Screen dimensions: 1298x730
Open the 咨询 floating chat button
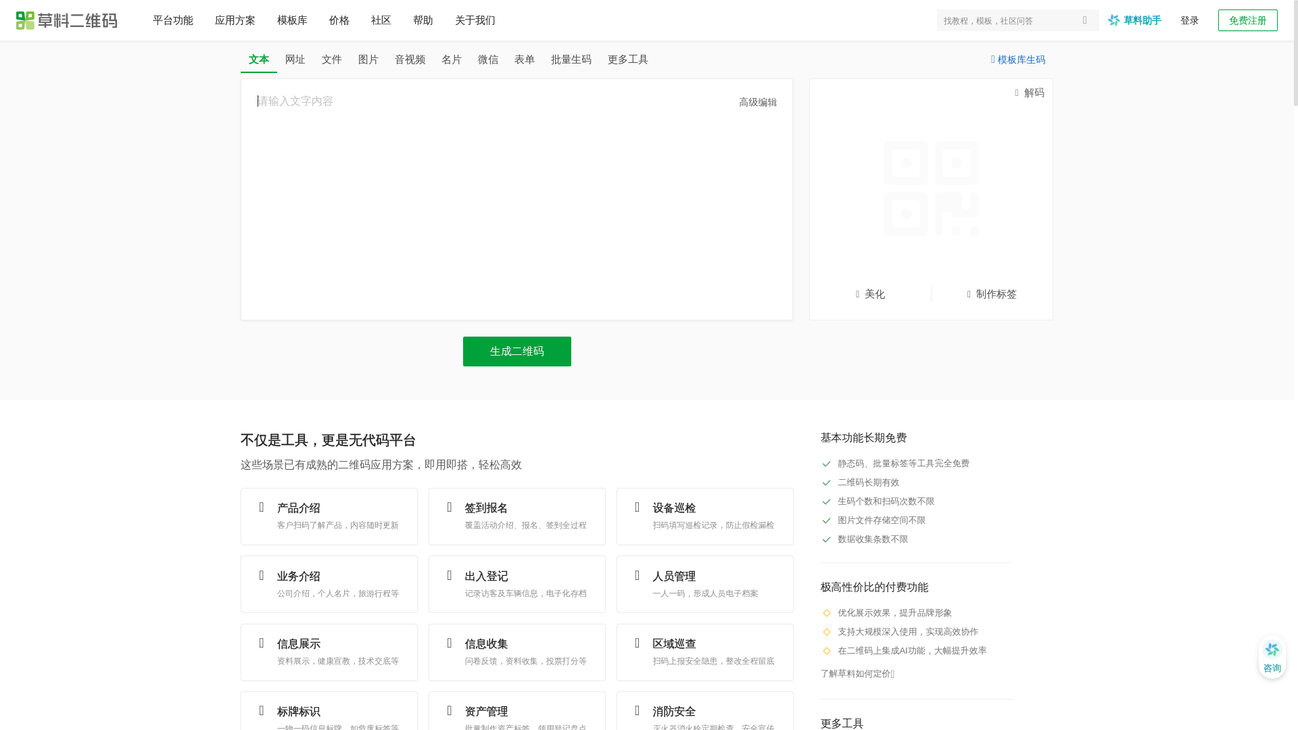point(1272,657)
